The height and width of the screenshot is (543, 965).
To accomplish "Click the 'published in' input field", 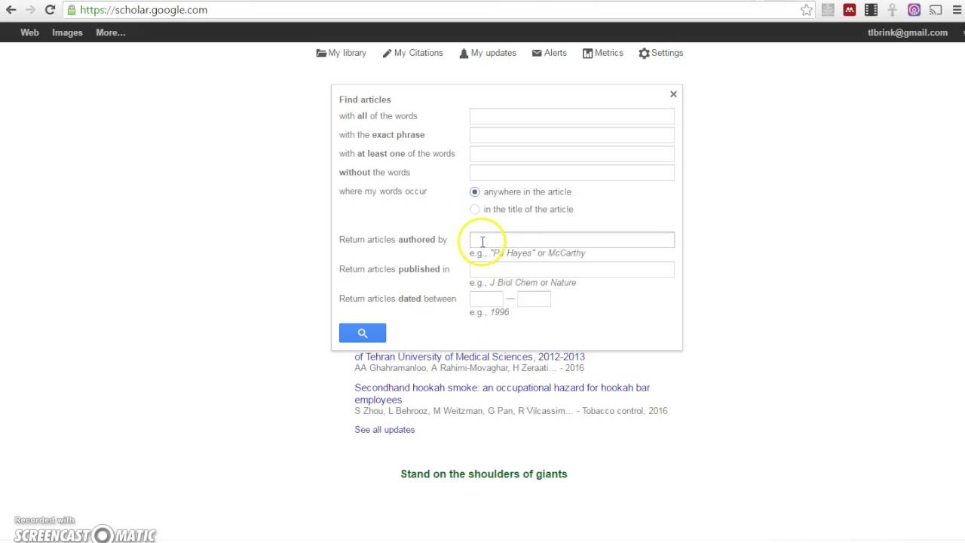I will pyautogui.click(x=572, y=269).
